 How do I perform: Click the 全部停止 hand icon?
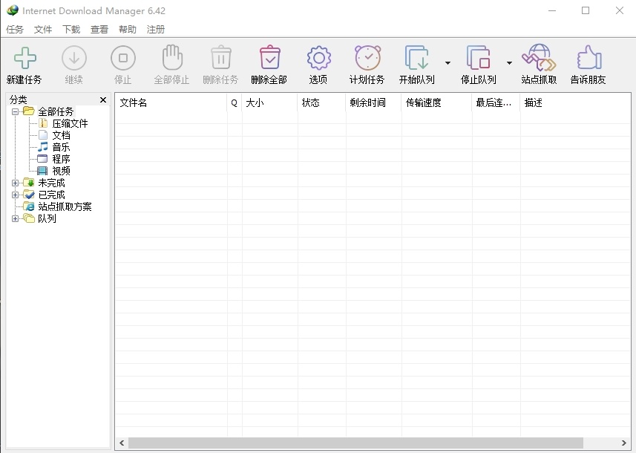coord(172,57)
